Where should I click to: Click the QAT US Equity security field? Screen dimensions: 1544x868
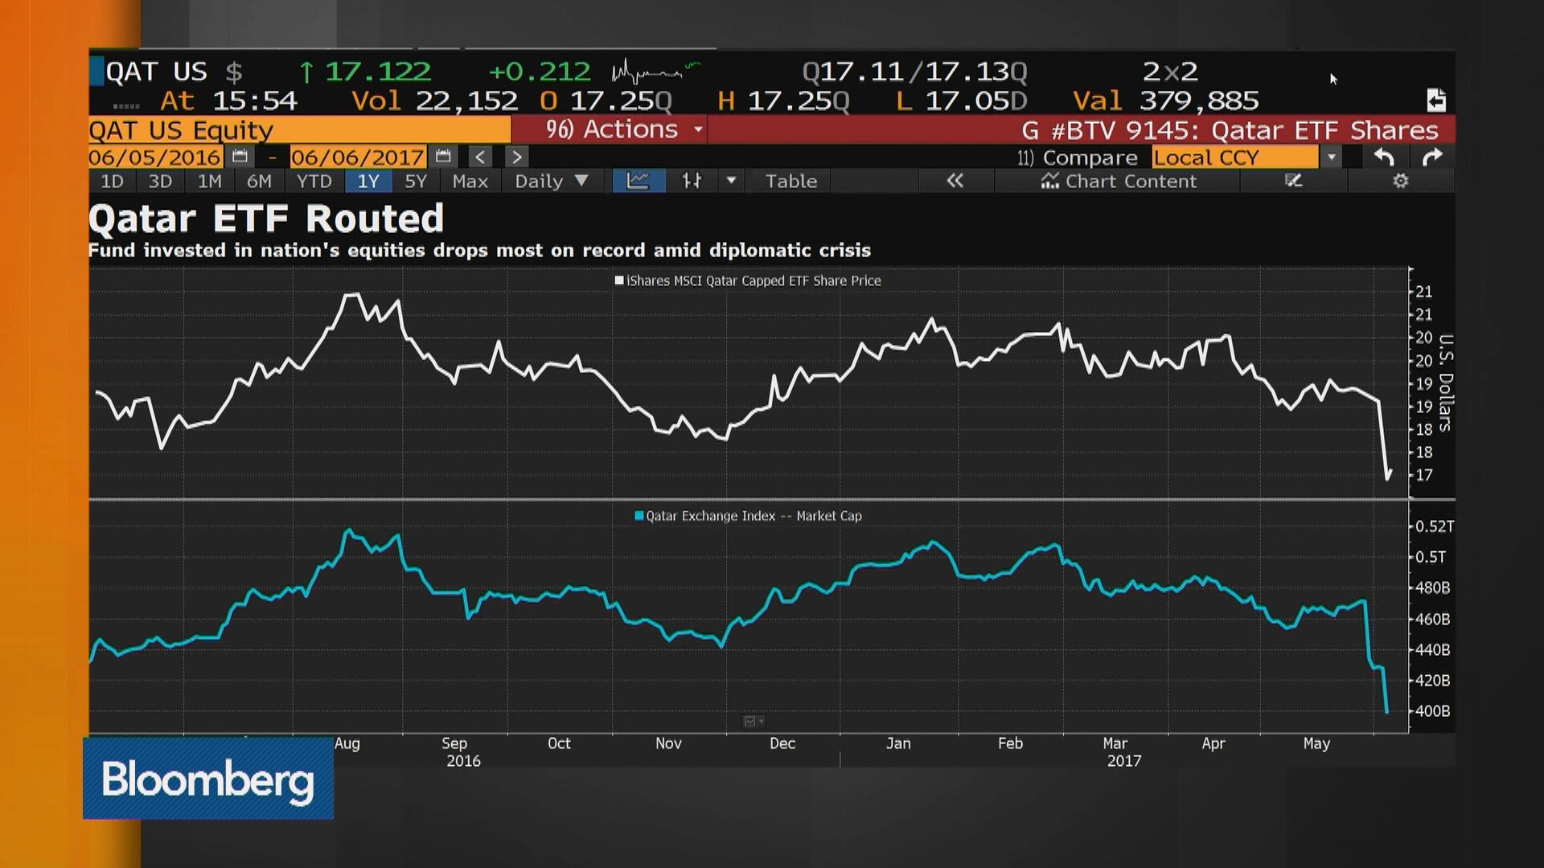coord(299,129)
